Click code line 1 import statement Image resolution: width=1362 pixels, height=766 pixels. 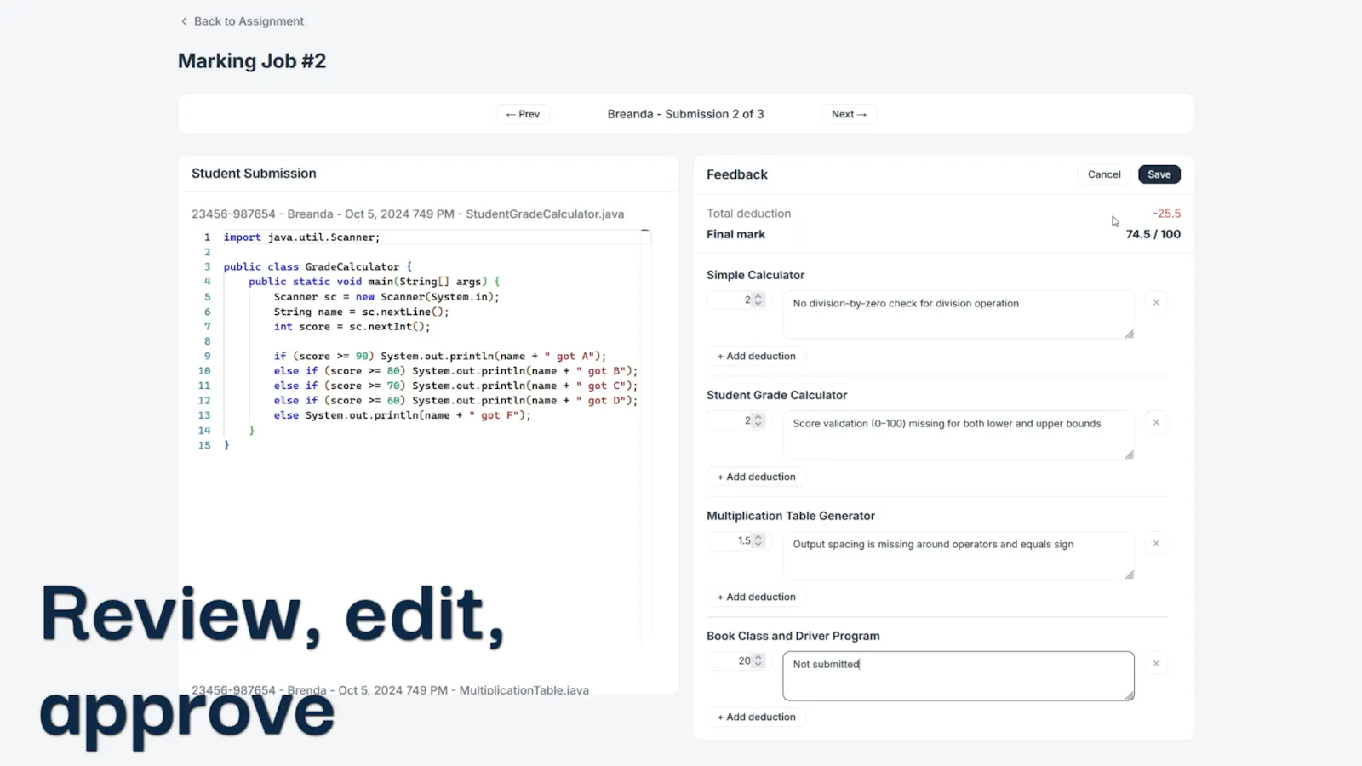click(x=301, y=237)
